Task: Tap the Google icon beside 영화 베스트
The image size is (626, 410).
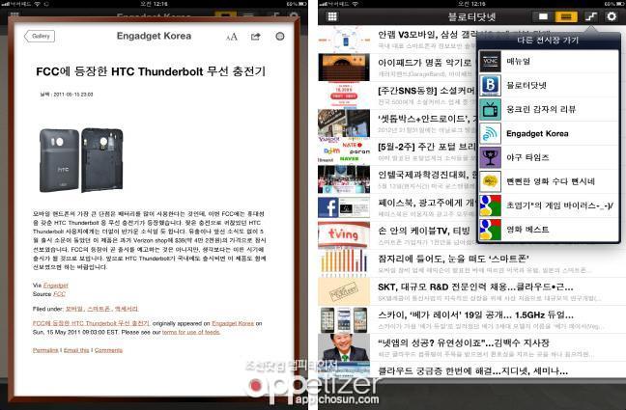Action: (490, 230)
